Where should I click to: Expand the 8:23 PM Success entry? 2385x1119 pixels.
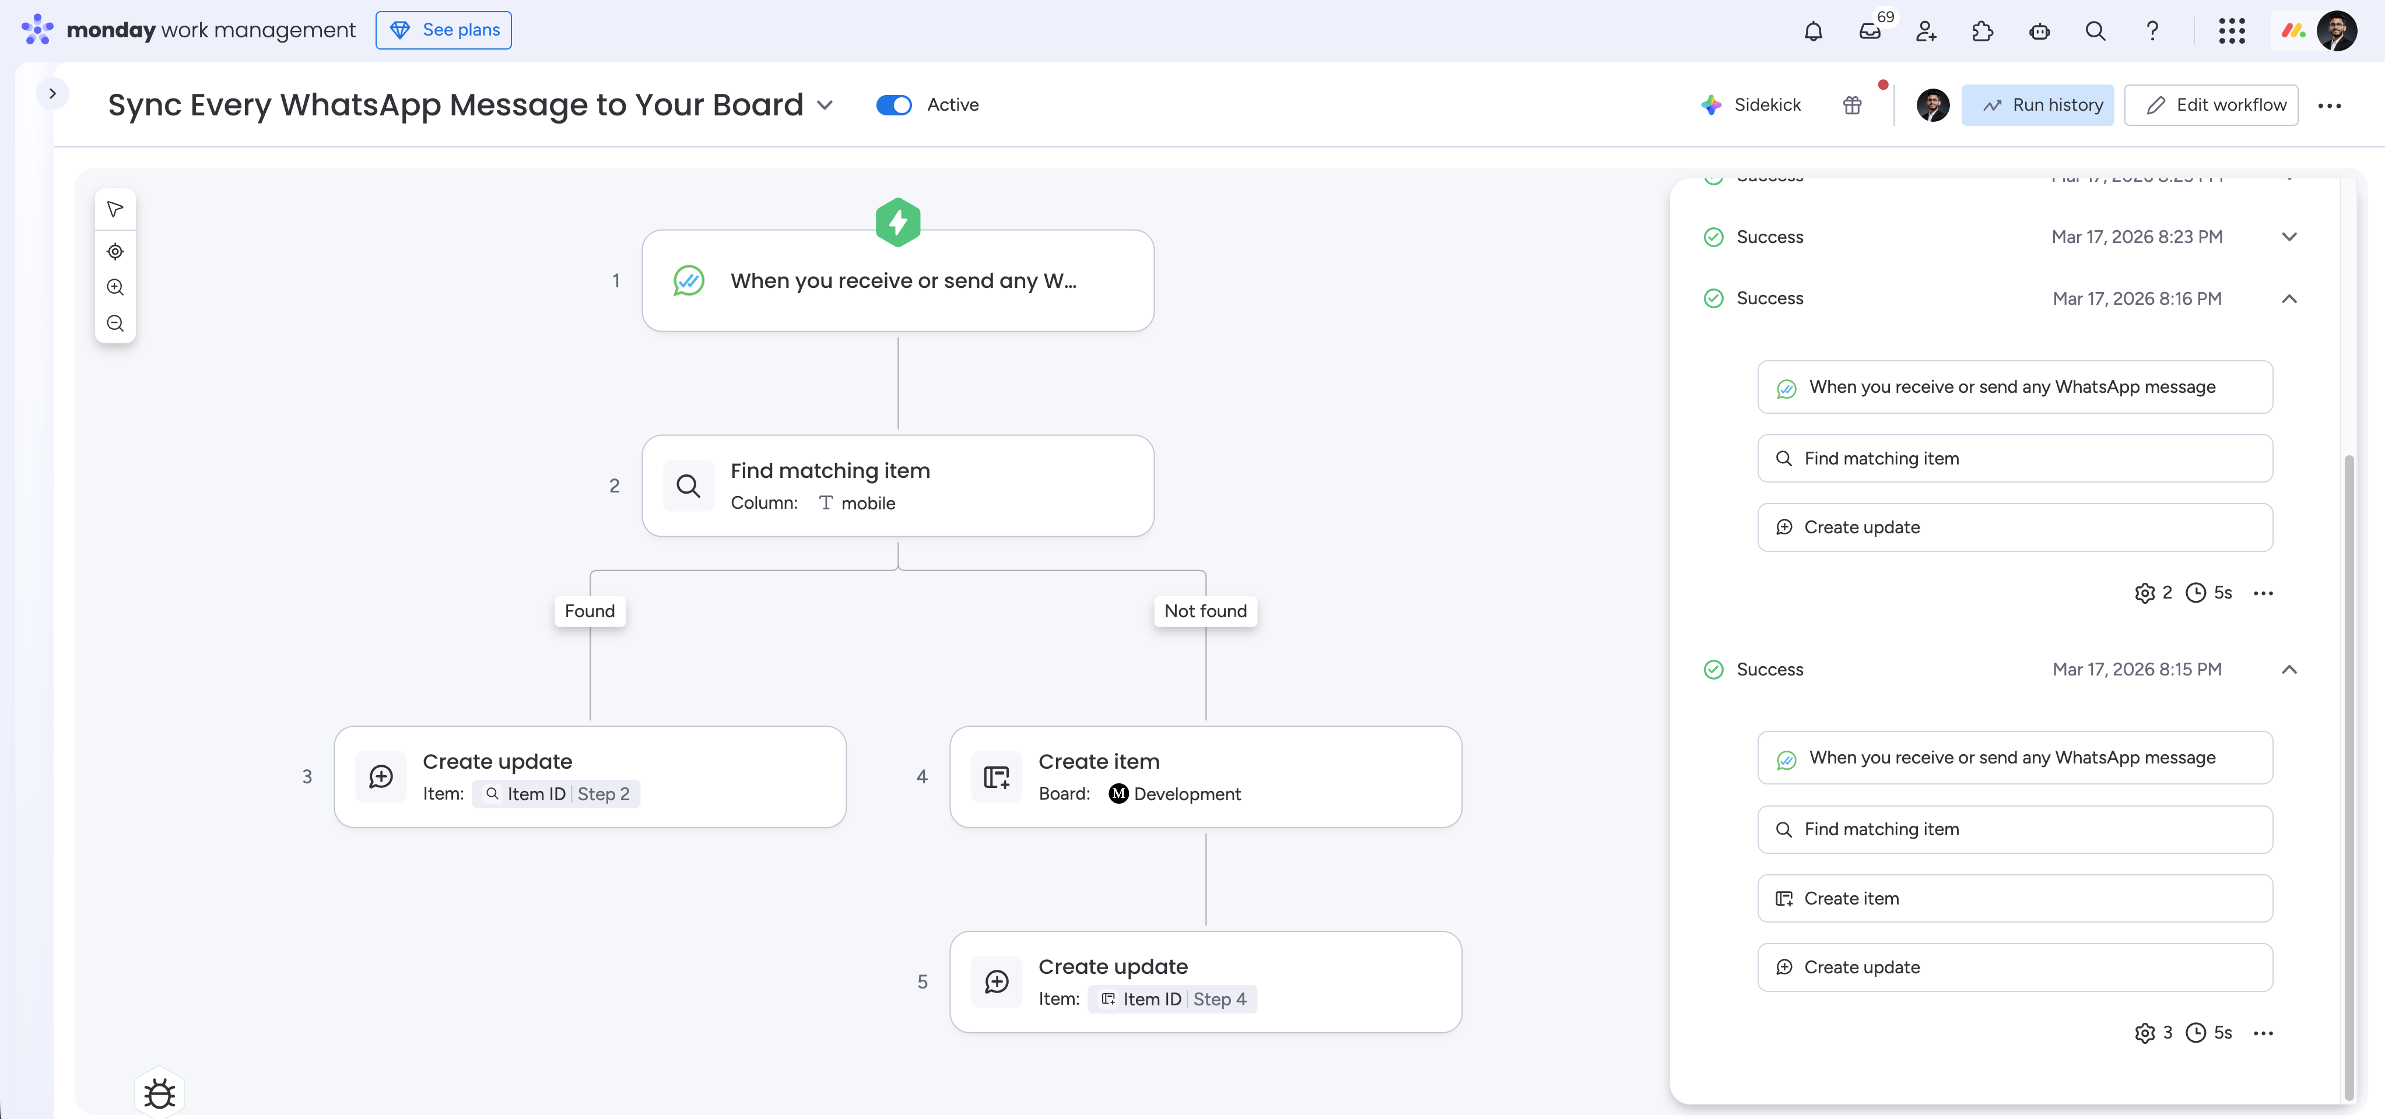tap(2289, 237)
